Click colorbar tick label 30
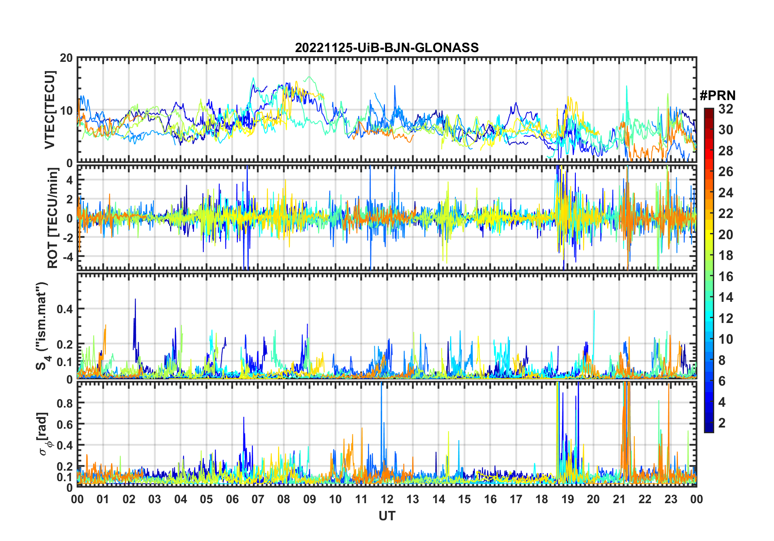The image size is (774, 541). pyautogui.click(x=726, y=130)
